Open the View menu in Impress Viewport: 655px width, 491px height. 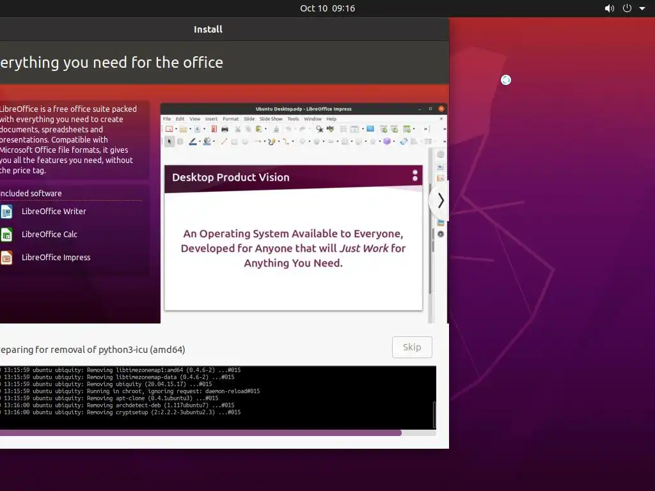[195, 119]
